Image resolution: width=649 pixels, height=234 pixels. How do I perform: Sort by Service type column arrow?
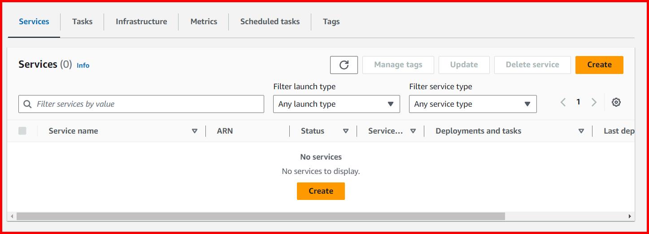point(413,131)
